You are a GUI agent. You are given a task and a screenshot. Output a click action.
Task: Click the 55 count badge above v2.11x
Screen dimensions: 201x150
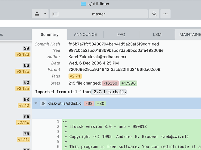point(26,116)
